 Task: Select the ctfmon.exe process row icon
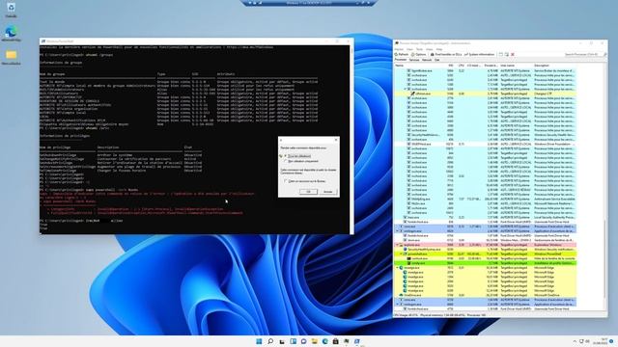(x=412, y=93)
